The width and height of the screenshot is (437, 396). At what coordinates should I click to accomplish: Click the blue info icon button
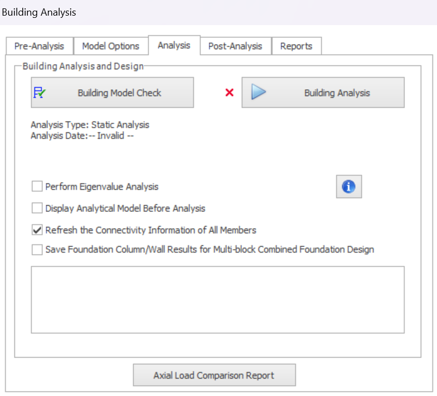[x=349, y=187]
